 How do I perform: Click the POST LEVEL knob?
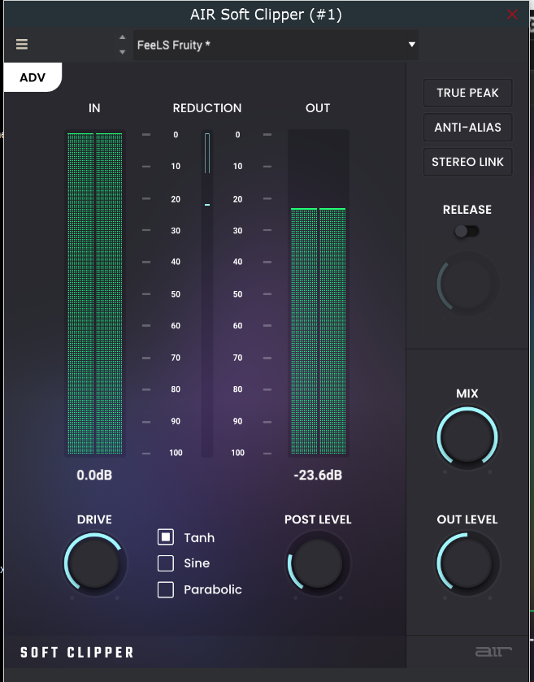click(x=318, y=563)
